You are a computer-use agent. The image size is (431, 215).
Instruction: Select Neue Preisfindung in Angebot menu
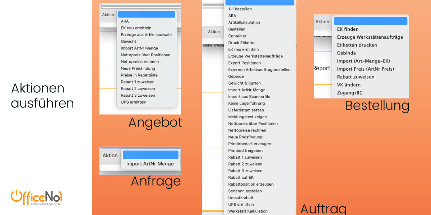(x=138, y=68)
